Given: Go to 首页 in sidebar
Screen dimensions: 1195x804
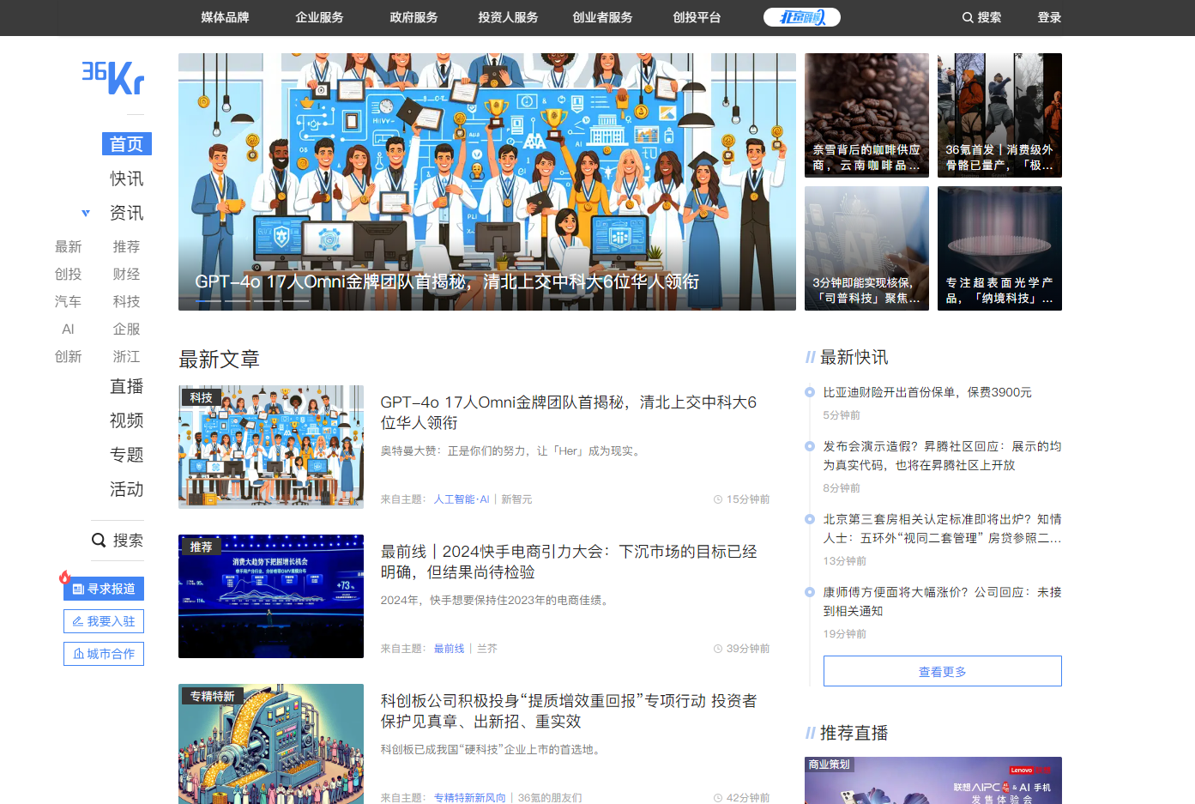Looking at the screenshot, I should click(127, 144).
